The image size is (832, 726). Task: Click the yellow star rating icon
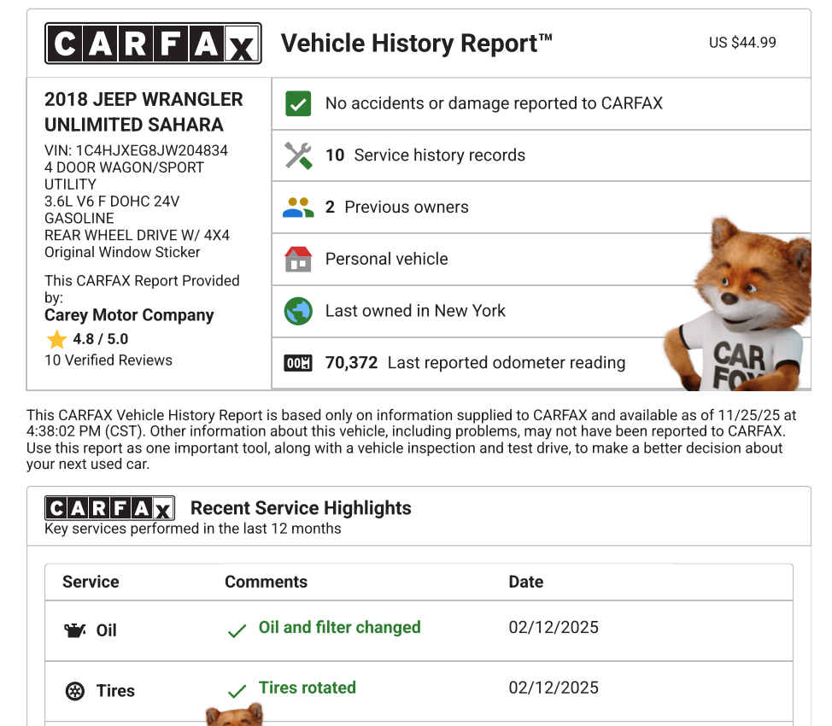coord(56,339)
